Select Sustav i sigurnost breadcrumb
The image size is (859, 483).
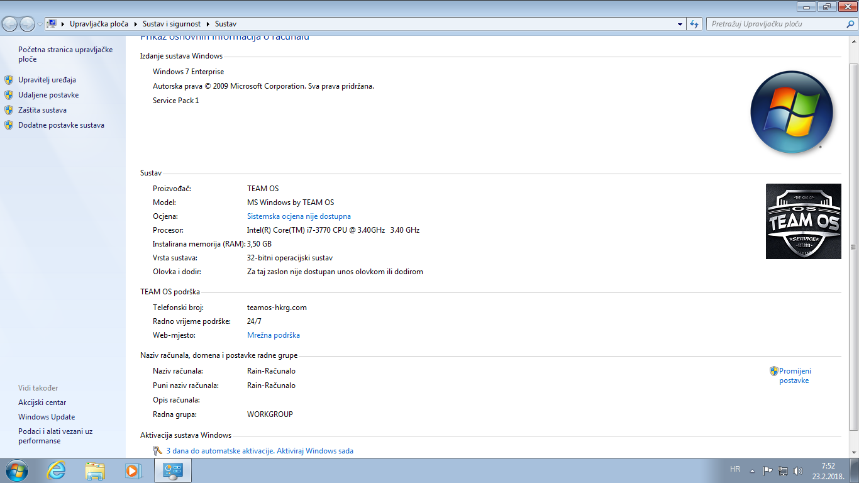(172, 24)
